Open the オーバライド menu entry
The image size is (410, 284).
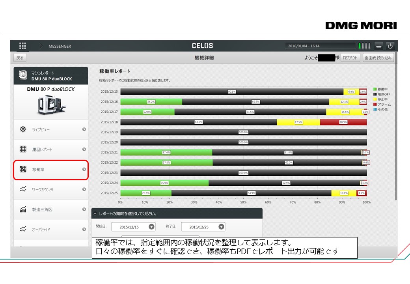(51, 229)
